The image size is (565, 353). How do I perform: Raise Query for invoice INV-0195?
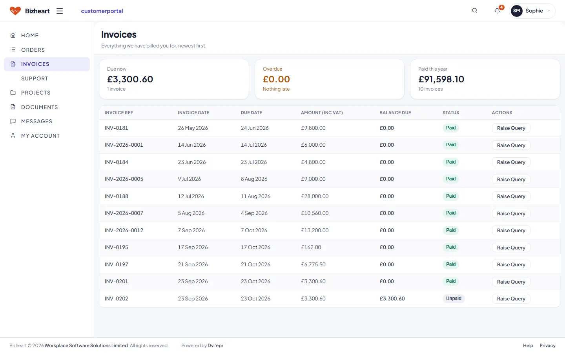click(x=511, y=247)
